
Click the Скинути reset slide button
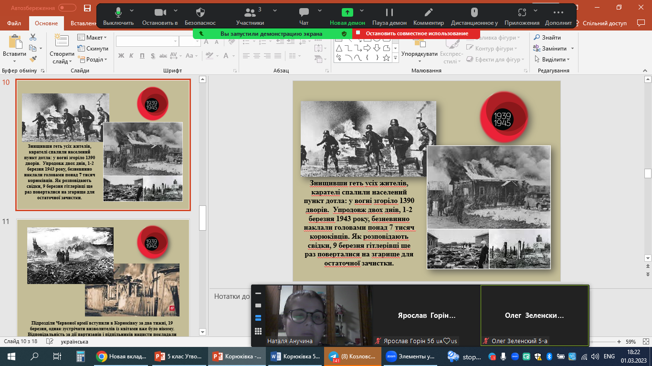tap(93, 49)
